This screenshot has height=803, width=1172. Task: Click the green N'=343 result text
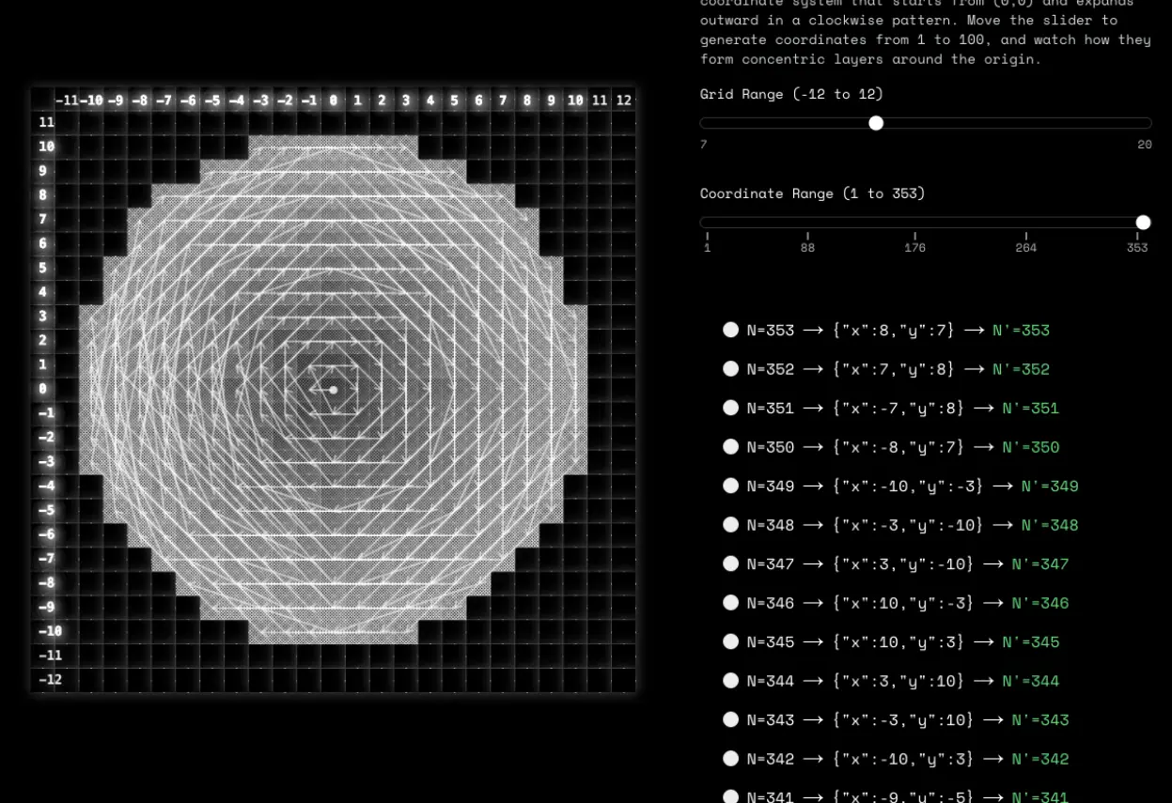[1039, 720]
